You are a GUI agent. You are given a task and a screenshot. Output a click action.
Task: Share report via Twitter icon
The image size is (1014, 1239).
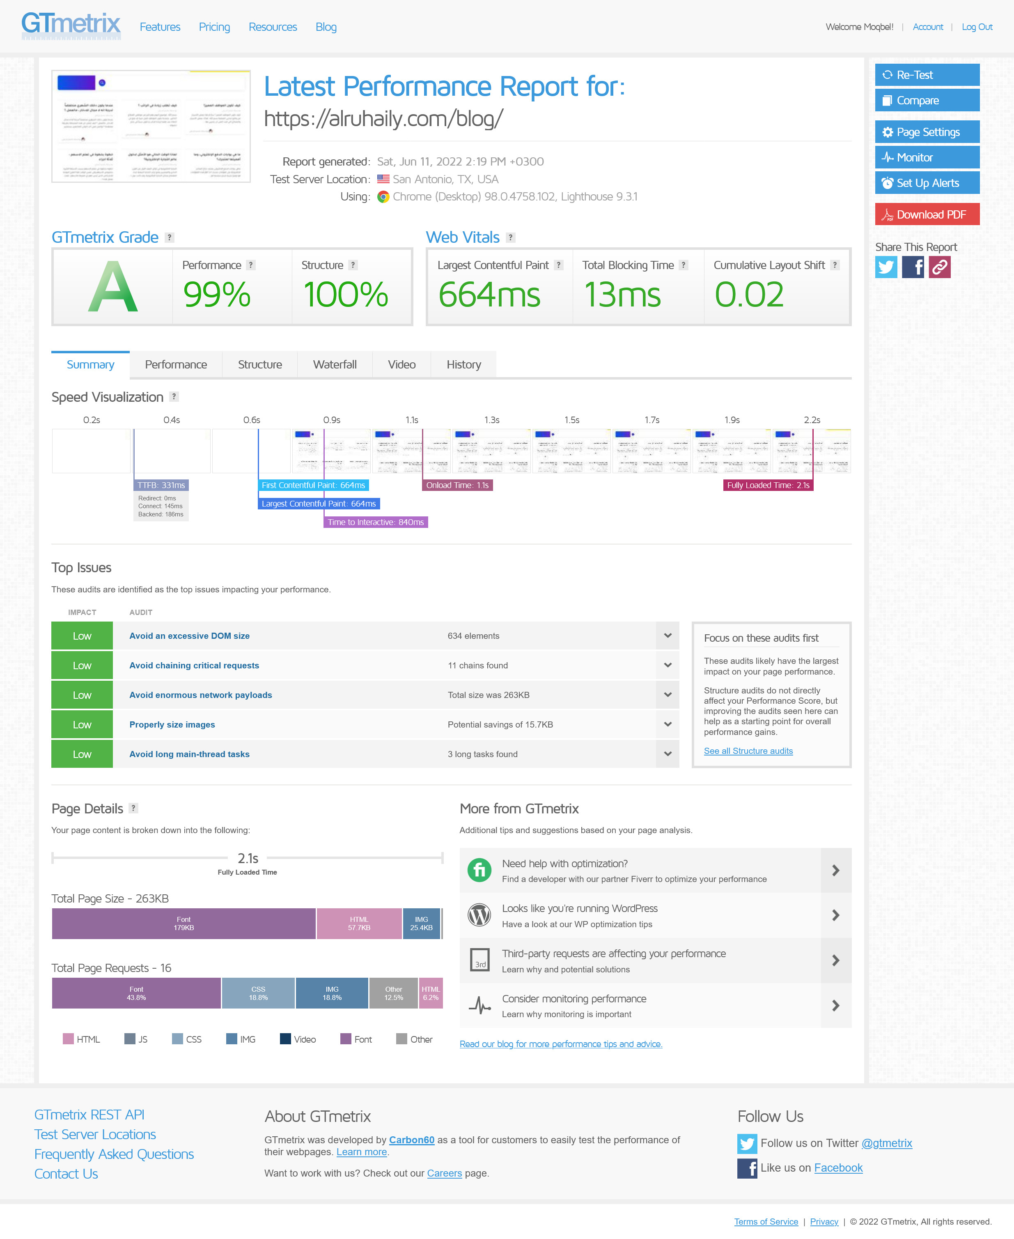pyautogui.click(x=886, y=267)
